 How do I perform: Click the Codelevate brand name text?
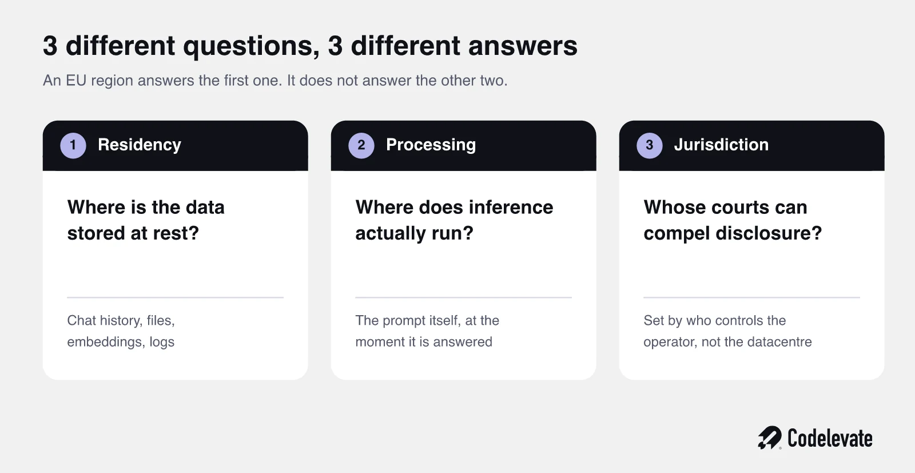pyautogui.click(x=830, y=438)
